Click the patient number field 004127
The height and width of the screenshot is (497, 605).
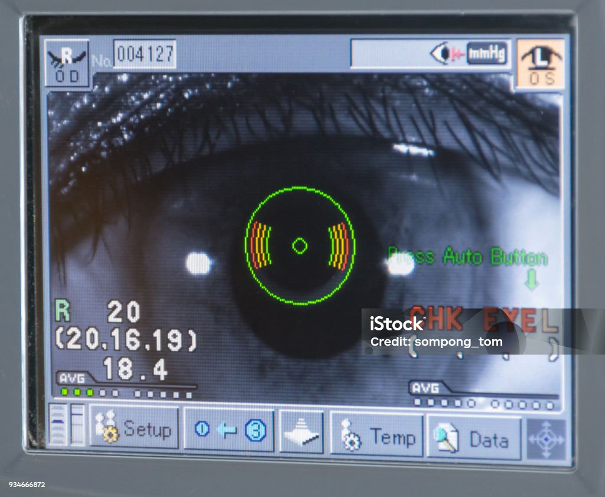click(x=145, y=55)
